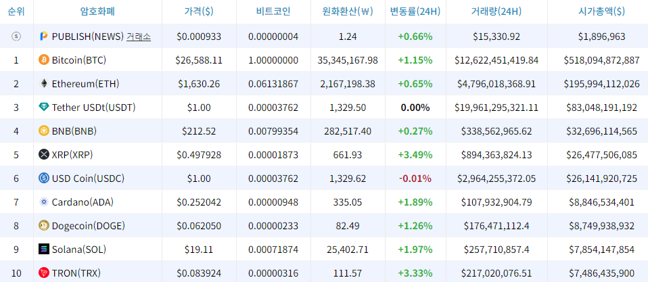Click the Bitcoin orange logo icon
Viewport: 648px width, 282px height.
[x=43, y=60]
